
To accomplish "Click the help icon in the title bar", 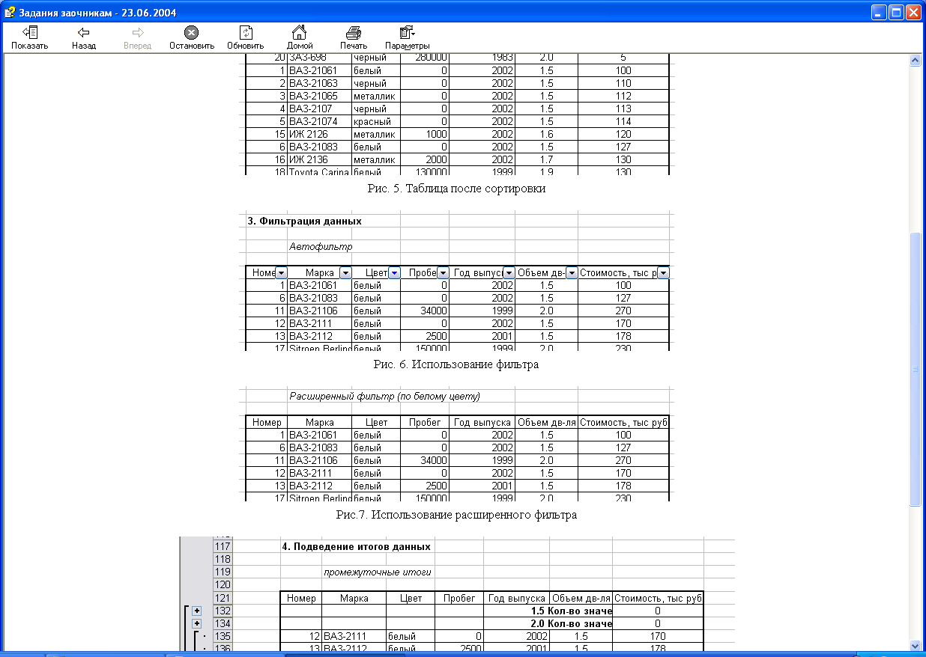I will tap(10, 12).
